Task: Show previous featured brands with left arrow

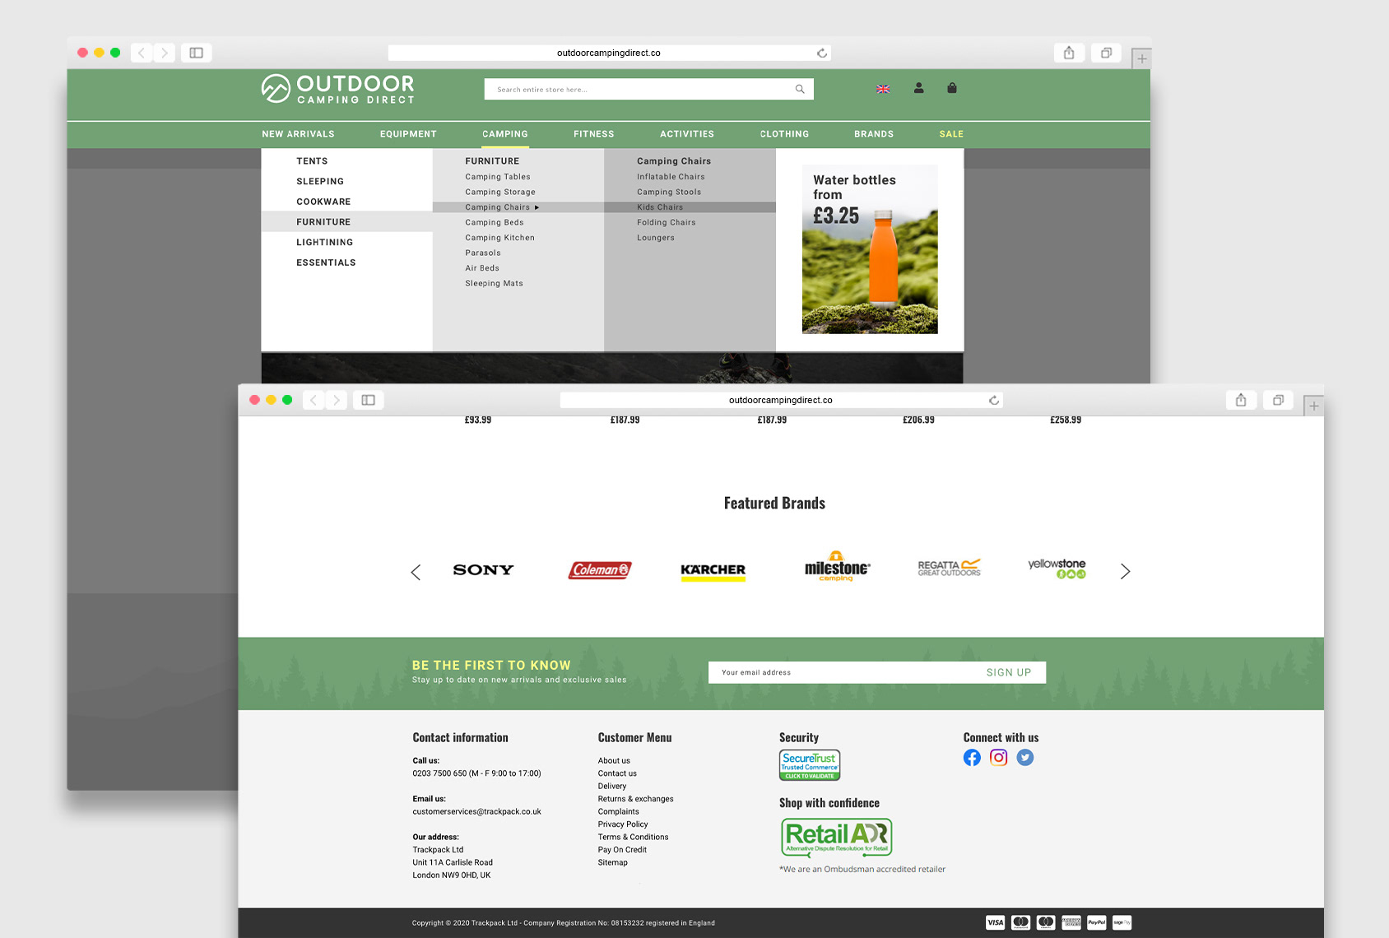Action: point(416,572)
